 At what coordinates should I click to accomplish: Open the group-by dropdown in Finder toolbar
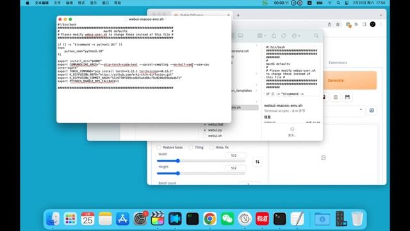[261, 36]
